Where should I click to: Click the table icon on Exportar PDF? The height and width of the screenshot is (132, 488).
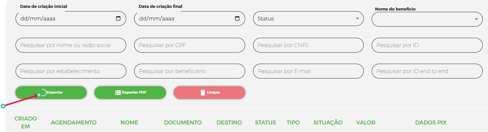point(118,93)
